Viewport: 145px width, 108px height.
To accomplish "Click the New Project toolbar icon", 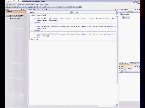I will point(7,7).
